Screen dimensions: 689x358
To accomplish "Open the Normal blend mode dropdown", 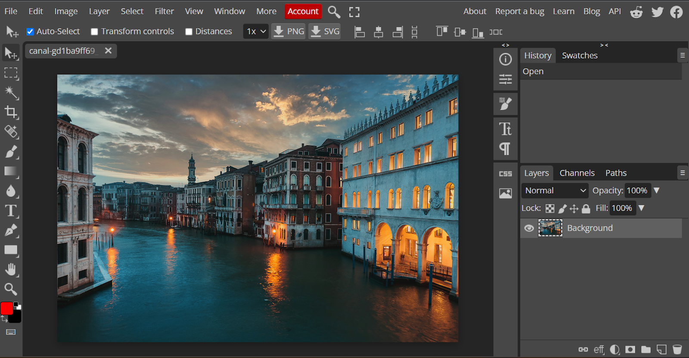I will (555, 190).
